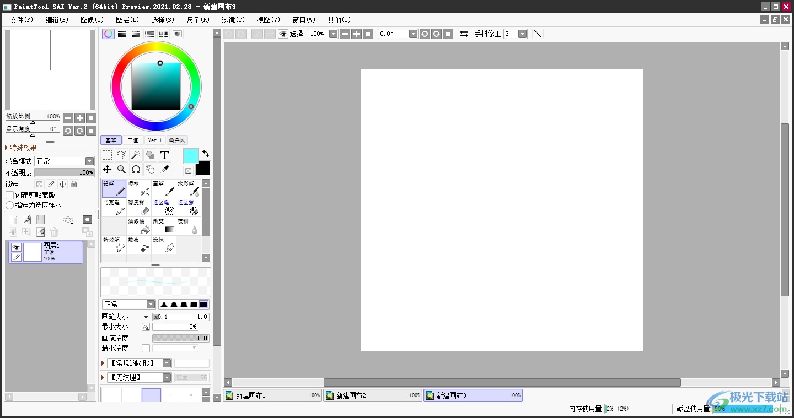Choose the 渐变 gradient tool

click(164, 226)
